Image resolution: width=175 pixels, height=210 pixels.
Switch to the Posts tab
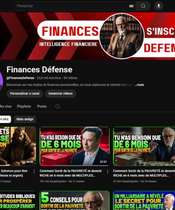(x=42, y=106)
